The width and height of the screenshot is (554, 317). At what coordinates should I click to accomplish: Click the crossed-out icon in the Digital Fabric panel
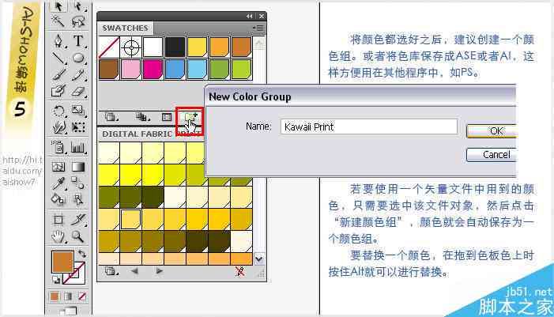tap(240, 271)
